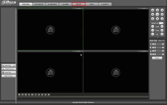Image resolution: width=167 pixels, height=105 pixels.
Task: Select the top-right camera channel window
Action: pyautogui.click(x=116, y=30)
